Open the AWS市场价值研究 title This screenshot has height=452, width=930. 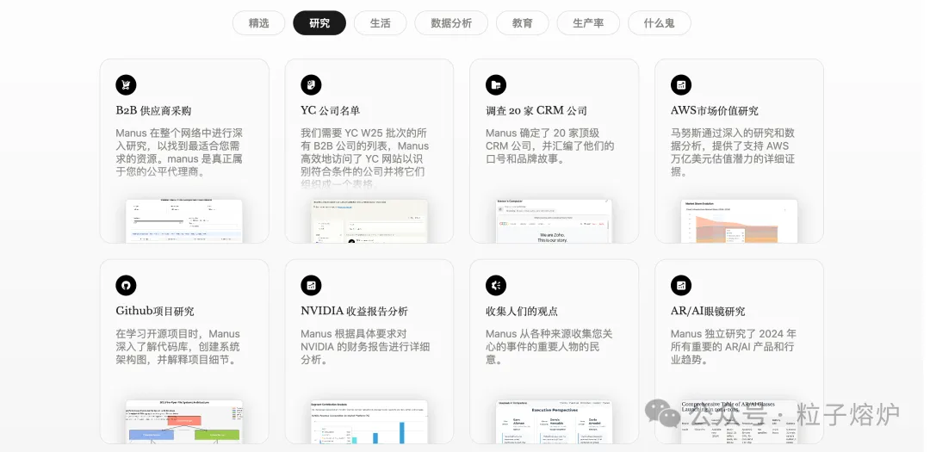(x=714, y=111)
